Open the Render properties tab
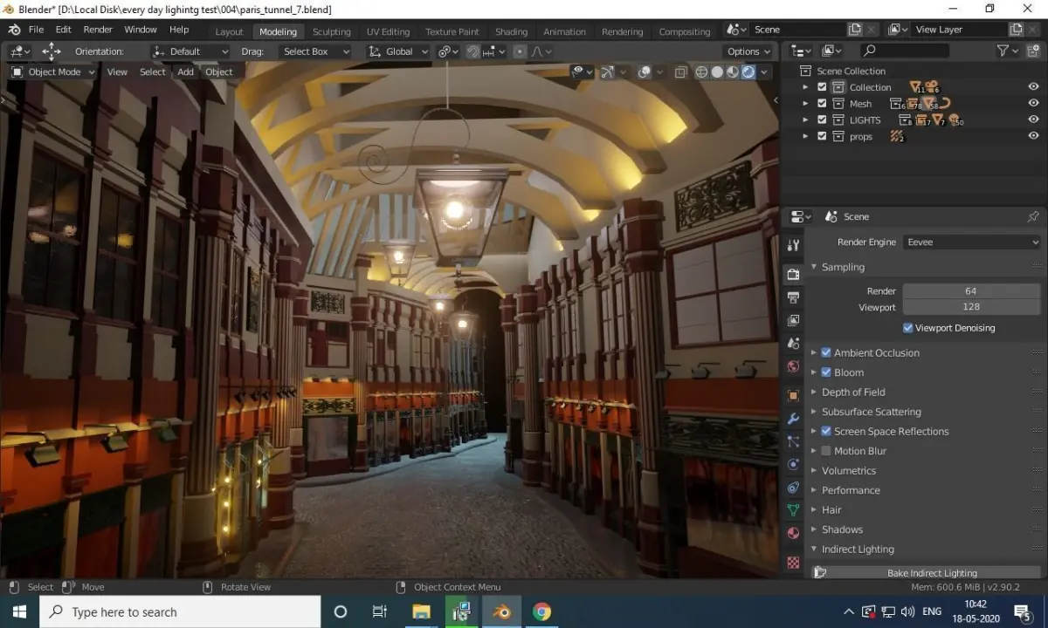This screenshot has height=628, width=1048. 793,274
